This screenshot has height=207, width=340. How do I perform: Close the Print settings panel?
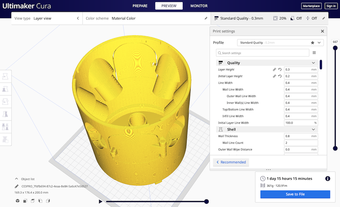coord(323,31)
